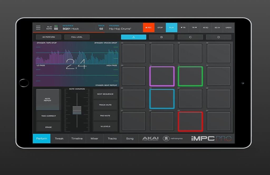Go to next track with the right TR arrow button
The height and width of the screenshot is (175, 270).
tap(194, 27)
